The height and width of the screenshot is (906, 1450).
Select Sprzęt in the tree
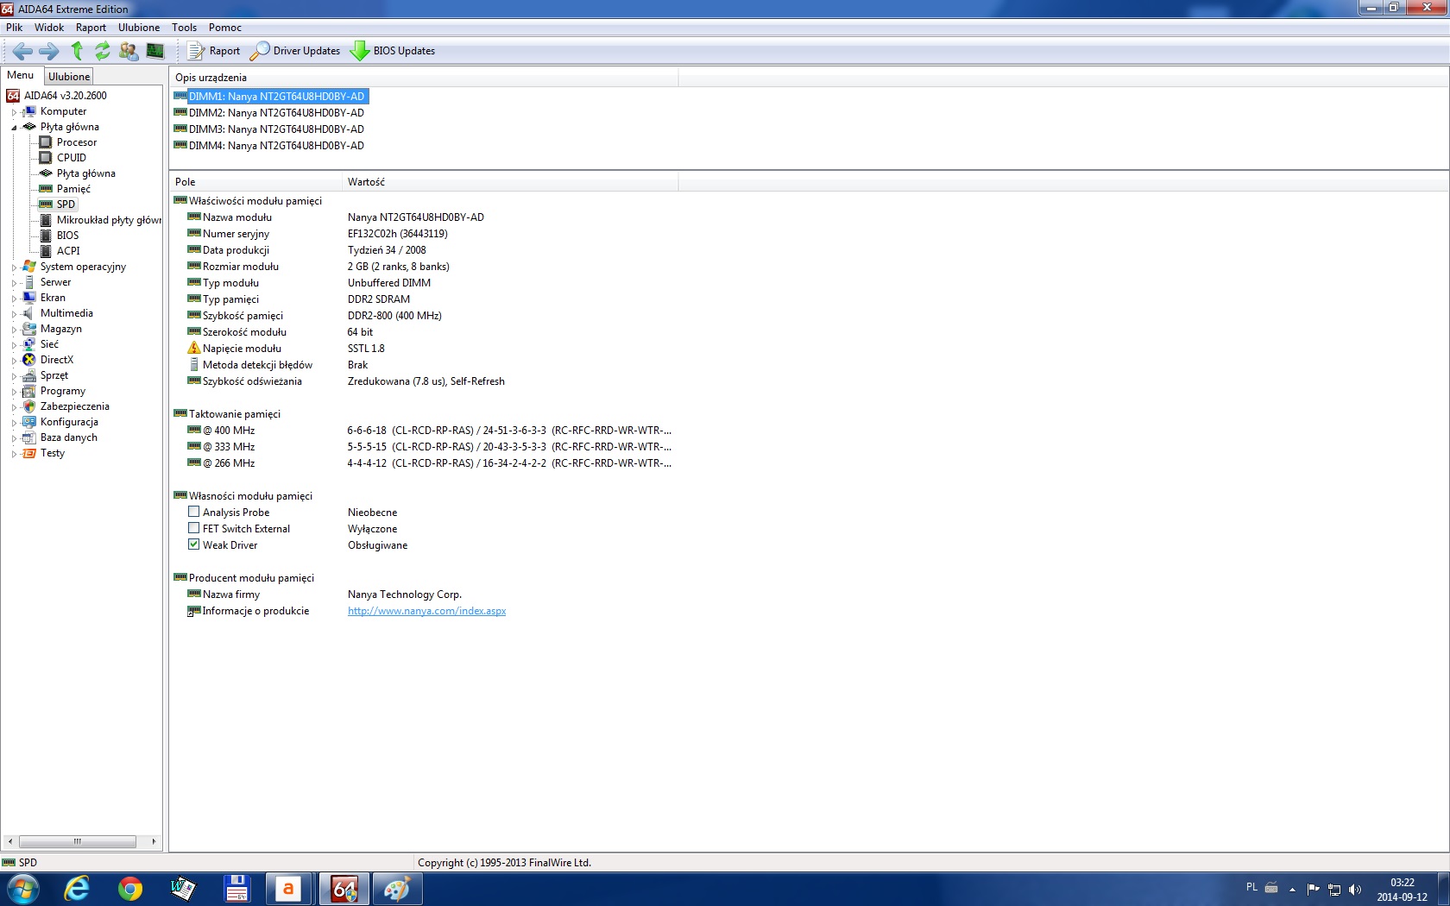coord(54,375)
